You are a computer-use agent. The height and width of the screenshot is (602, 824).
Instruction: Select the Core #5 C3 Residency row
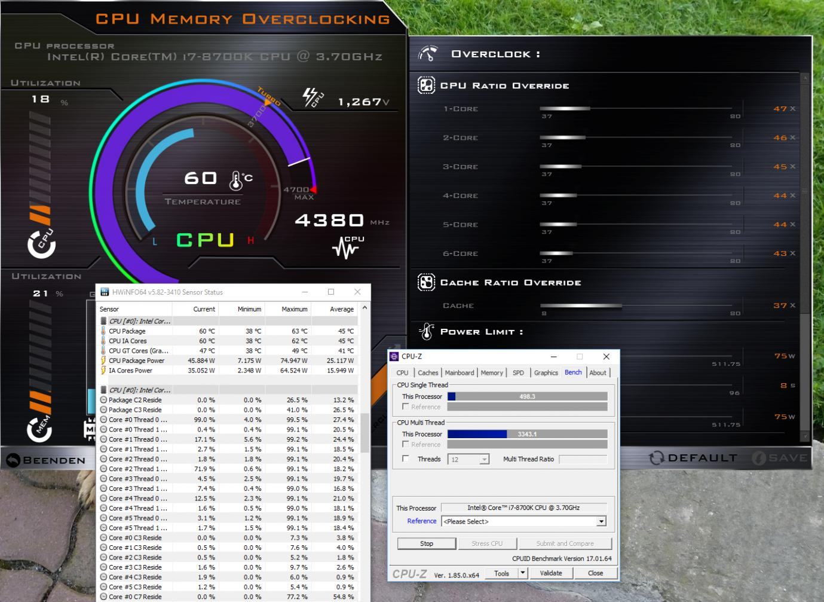coord(228,587)
